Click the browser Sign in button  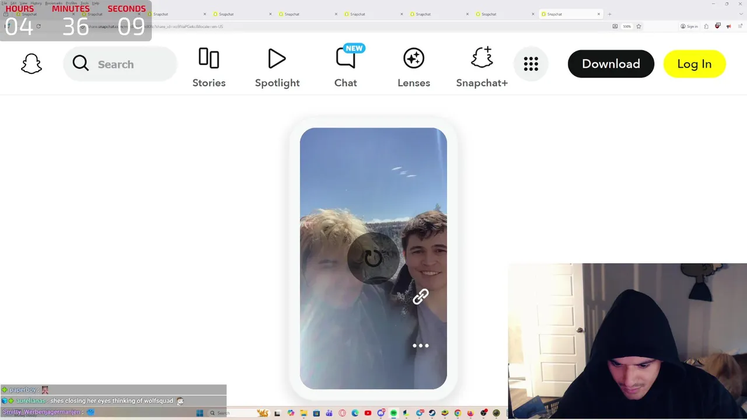coord(689,26)
